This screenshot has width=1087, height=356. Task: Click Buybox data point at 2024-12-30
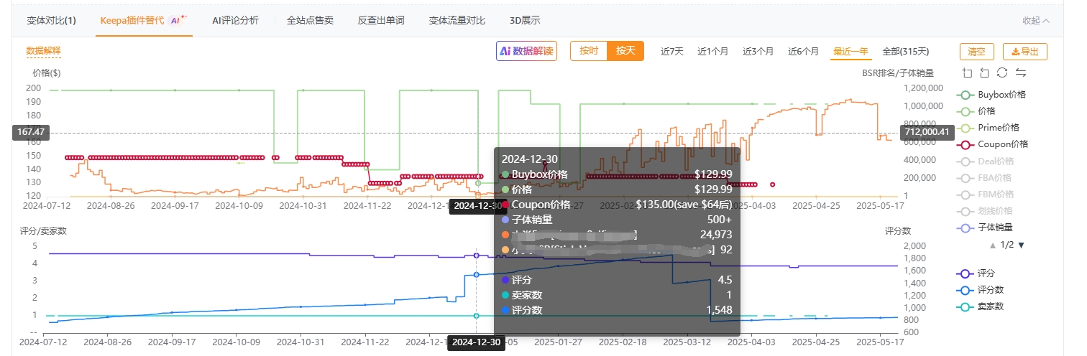477,183
